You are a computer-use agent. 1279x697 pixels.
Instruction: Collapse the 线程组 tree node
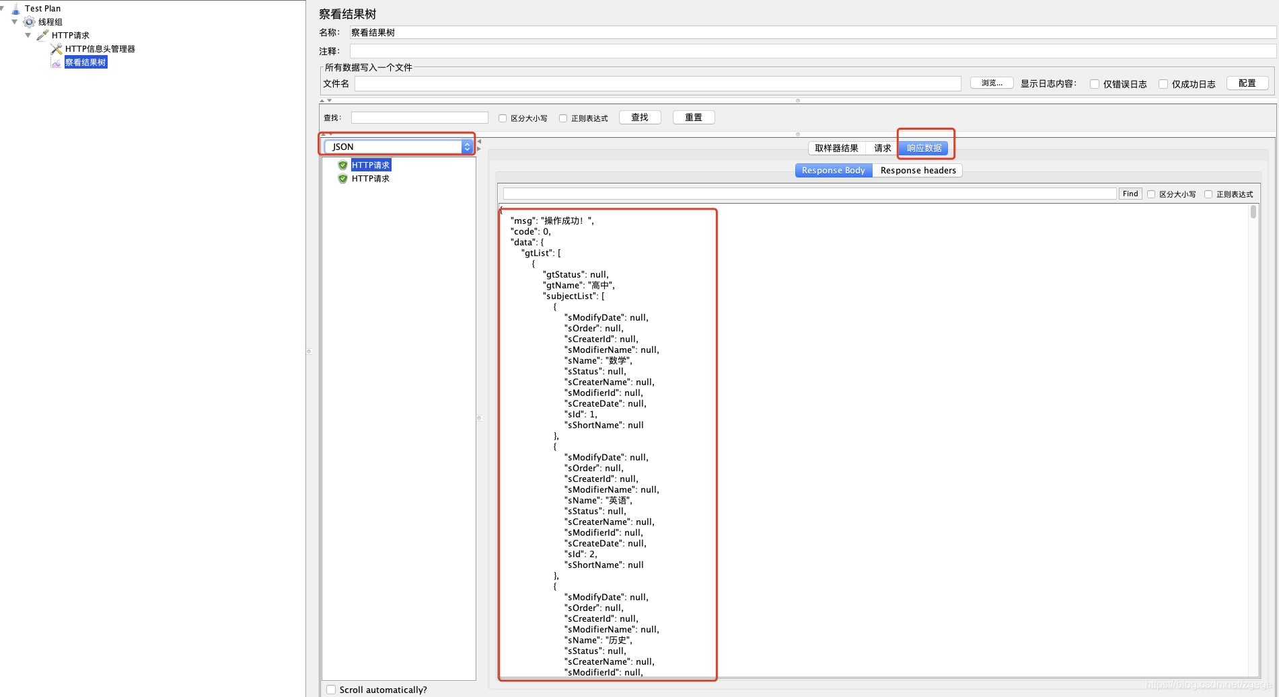(15, 22)
